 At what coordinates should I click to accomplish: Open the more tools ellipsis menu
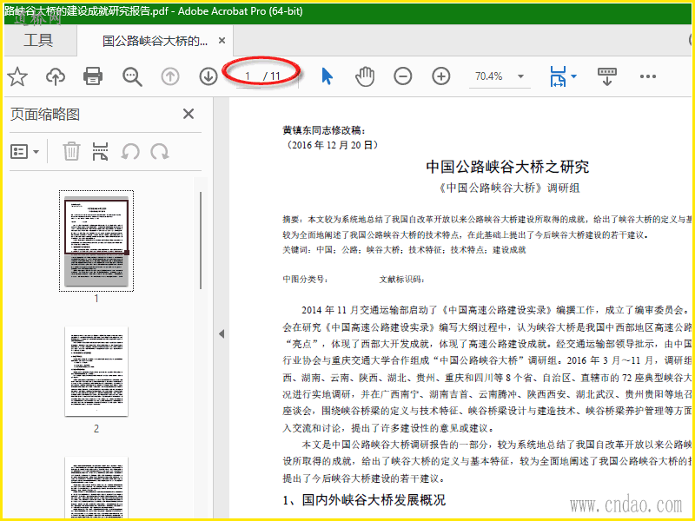(647, 76)
